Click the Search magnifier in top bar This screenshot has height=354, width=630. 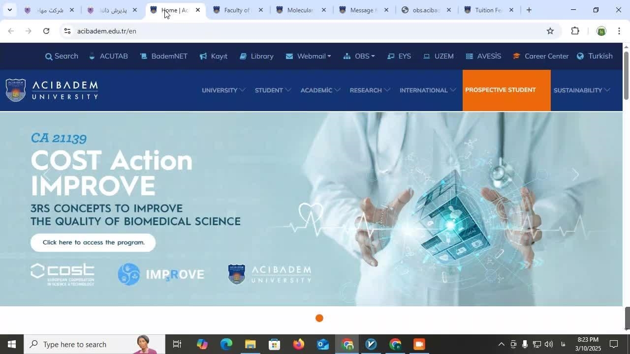49,57
